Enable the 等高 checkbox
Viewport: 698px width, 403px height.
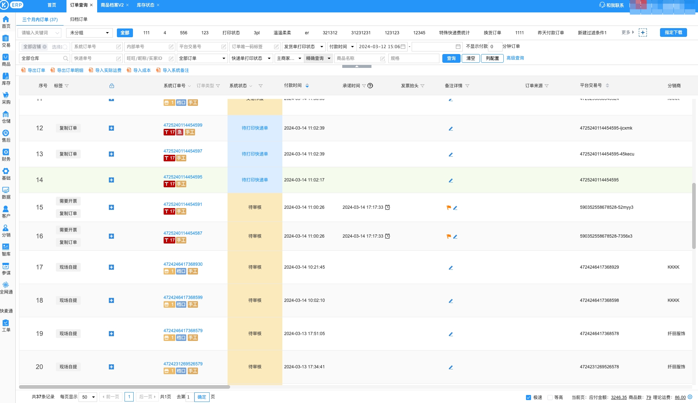(550, 398)
